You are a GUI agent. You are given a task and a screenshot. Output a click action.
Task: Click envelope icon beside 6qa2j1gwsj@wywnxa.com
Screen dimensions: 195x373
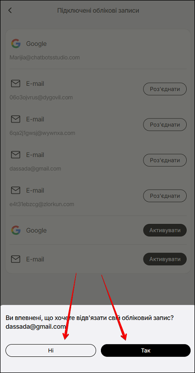[16, 119]
